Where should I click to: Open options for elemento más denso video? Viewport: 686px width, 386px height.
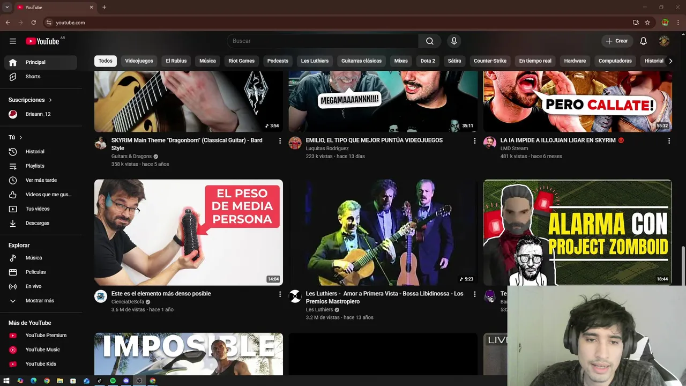tap(280, 294)
